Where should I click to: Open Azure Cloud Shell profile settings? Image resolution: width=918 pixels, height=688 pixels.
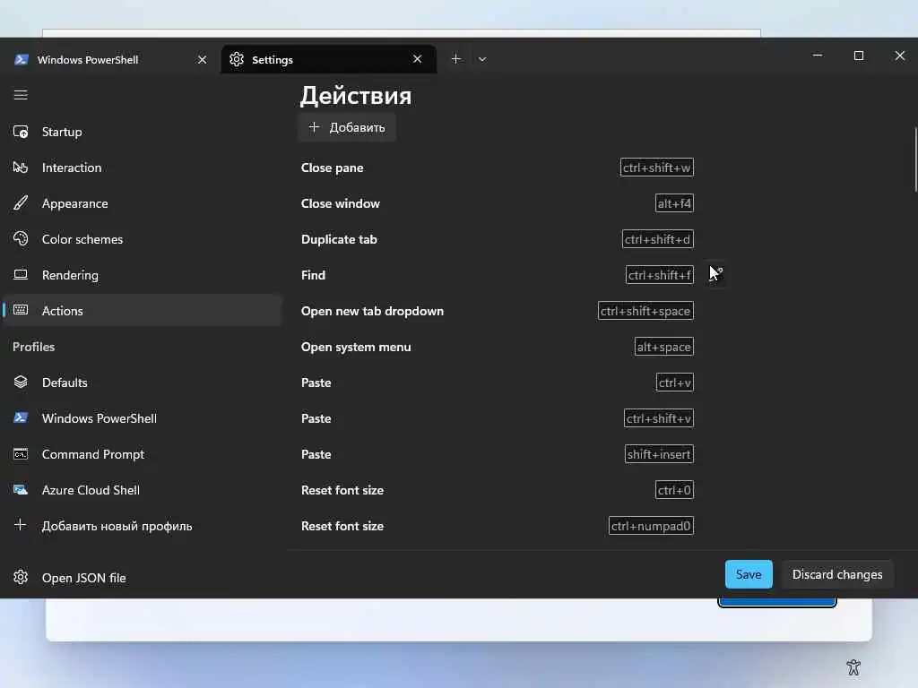(x=143, y=490)
